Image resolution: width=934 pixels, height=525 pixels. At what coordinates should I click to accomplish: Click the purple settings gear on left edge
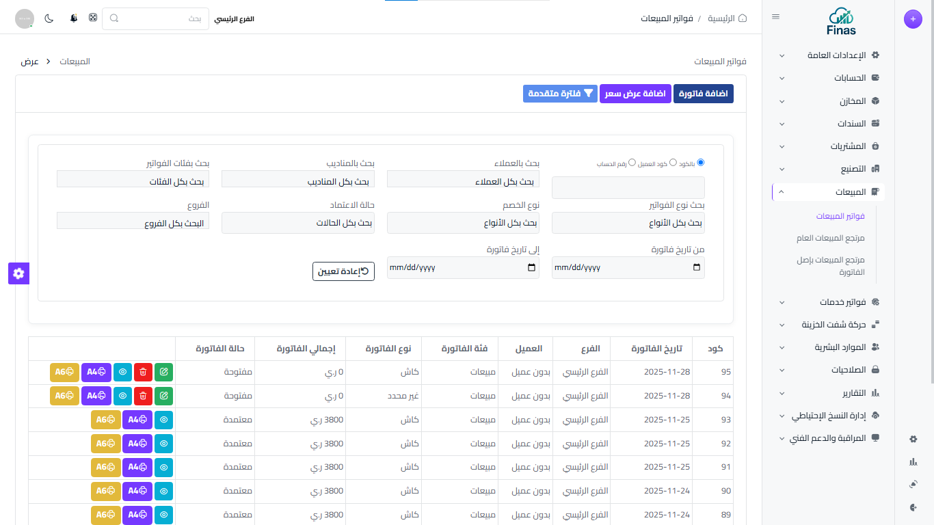pos(18,273)
